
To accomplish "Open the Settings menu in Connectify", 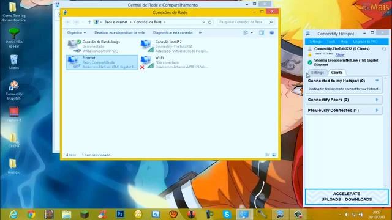I will point(315,42).
